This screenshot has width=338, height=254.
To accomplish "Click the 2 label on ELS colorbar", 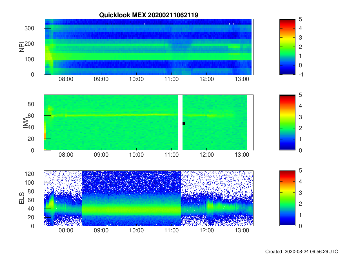I will [x=300, y=203].
